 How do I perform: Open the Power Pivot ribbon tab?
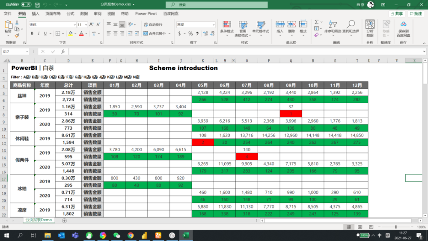tap(146, 13)
